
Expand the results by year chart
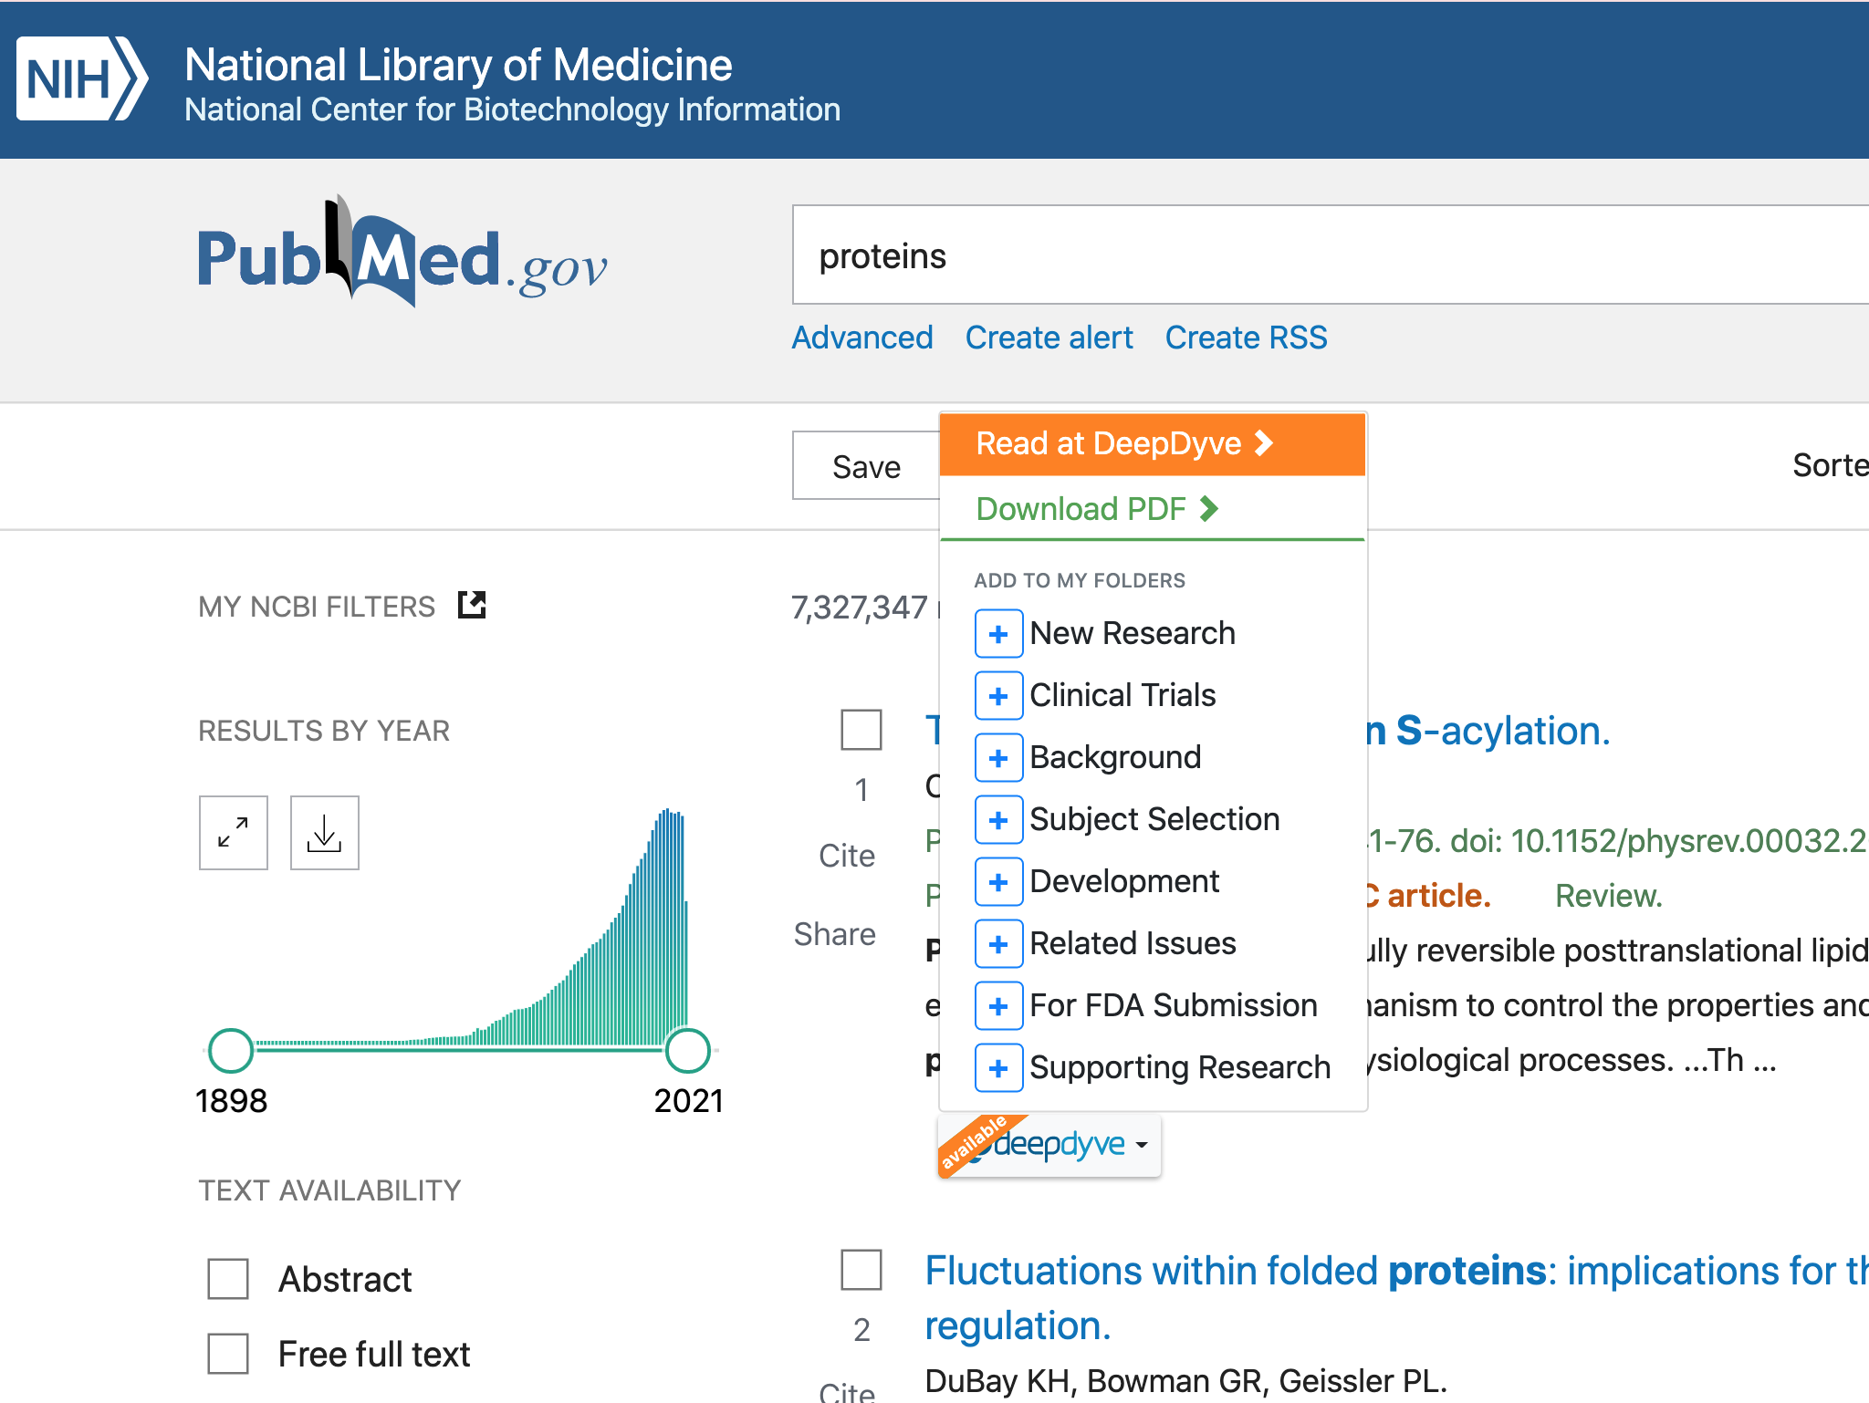click(234, 833)
